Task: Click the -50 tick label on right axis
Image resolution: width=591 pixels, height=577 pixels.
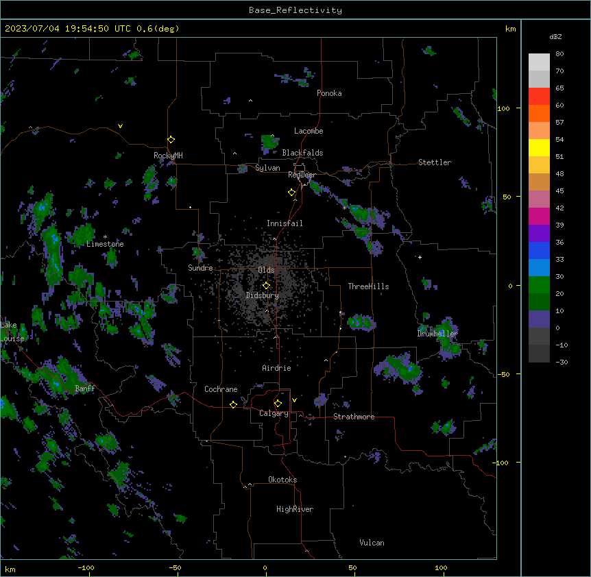Action: (x=503, y=374)
